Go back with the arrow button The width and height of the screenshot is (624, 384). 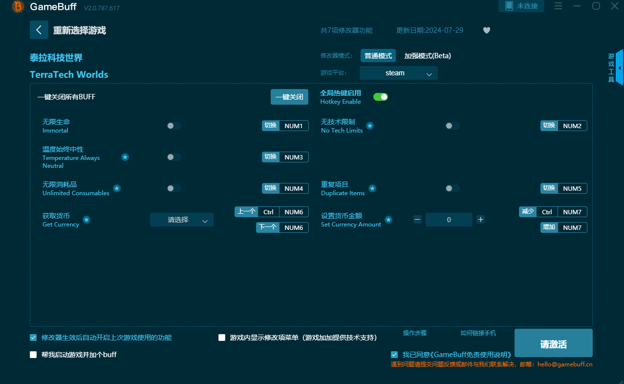pyautogui.click(x=39, y=30)
